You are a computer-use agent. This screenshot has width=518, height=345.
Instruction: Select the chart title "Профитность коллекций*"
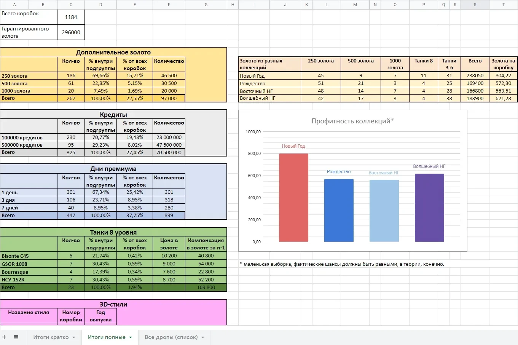pos(352,121)
